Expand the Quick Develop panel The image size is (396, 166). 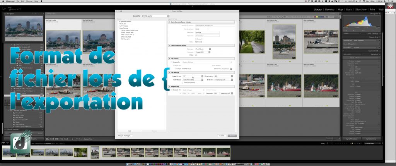point(372,33)
